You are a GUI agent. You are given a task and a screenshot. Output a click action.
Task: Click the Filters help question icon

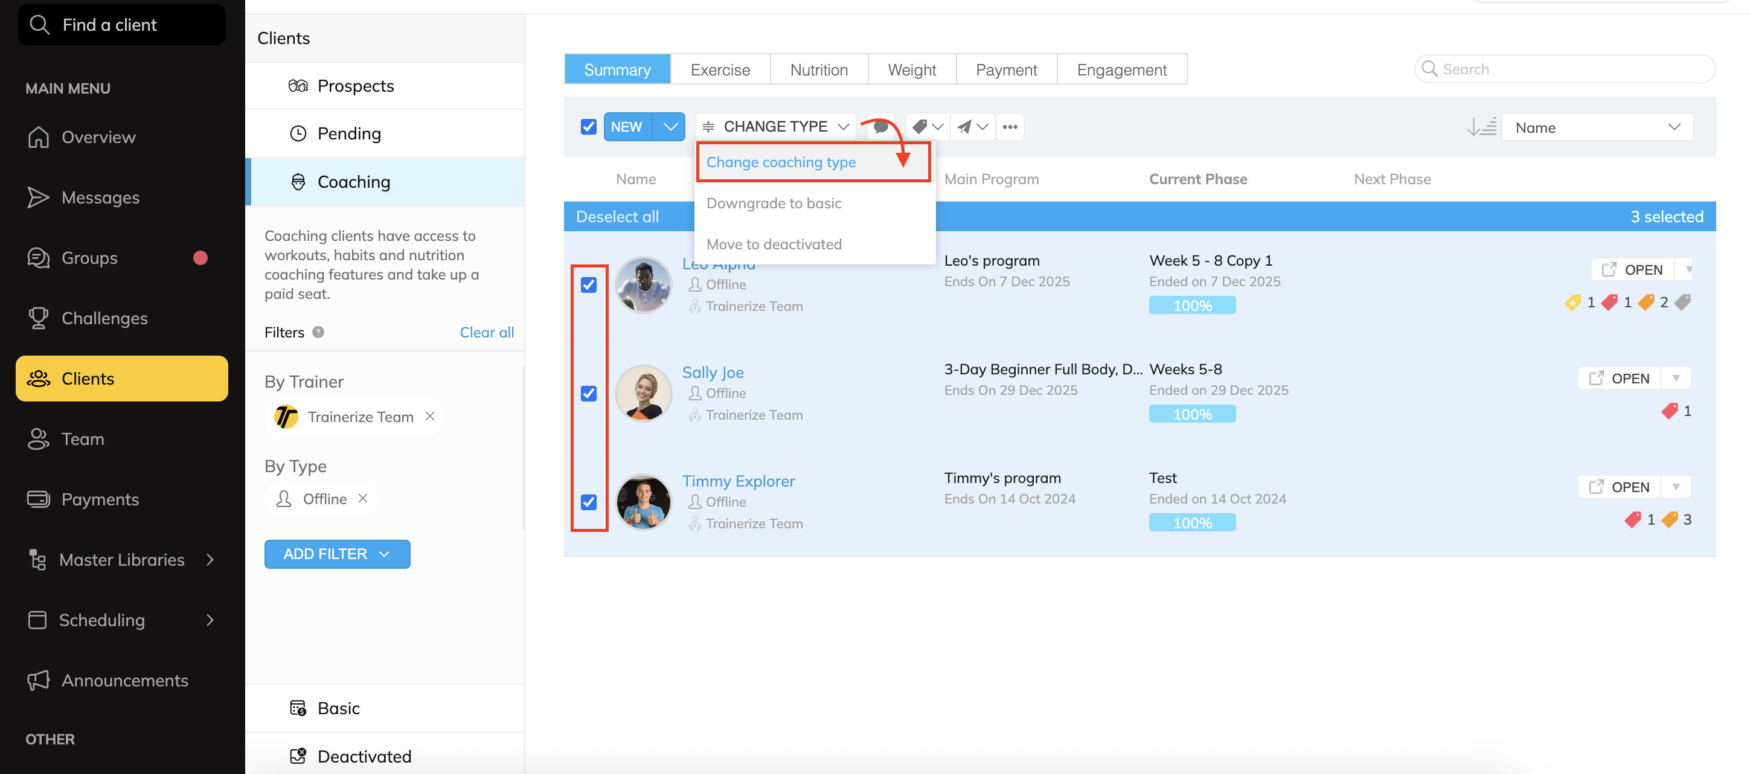(318, 332)
